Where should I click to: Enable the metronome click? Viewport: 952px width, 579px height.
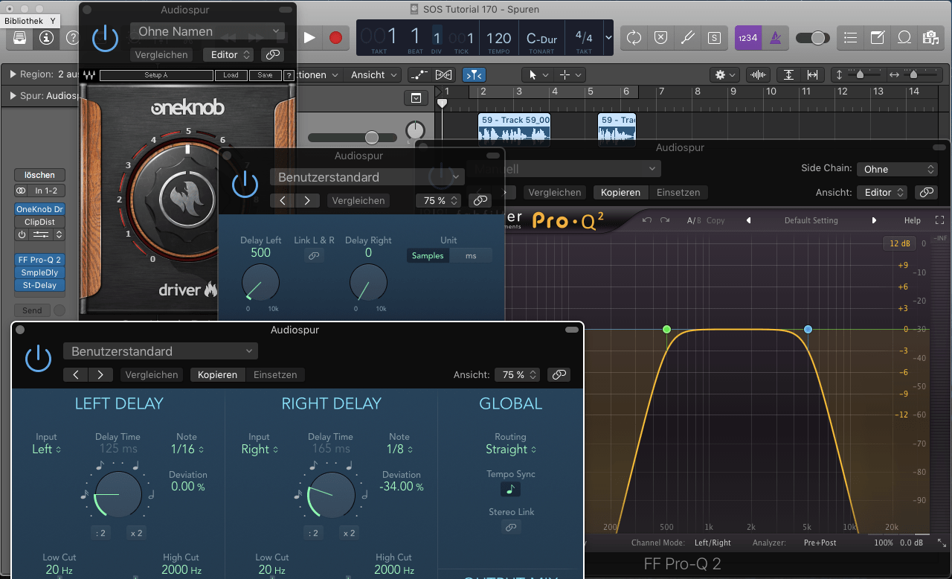point(775,37)
